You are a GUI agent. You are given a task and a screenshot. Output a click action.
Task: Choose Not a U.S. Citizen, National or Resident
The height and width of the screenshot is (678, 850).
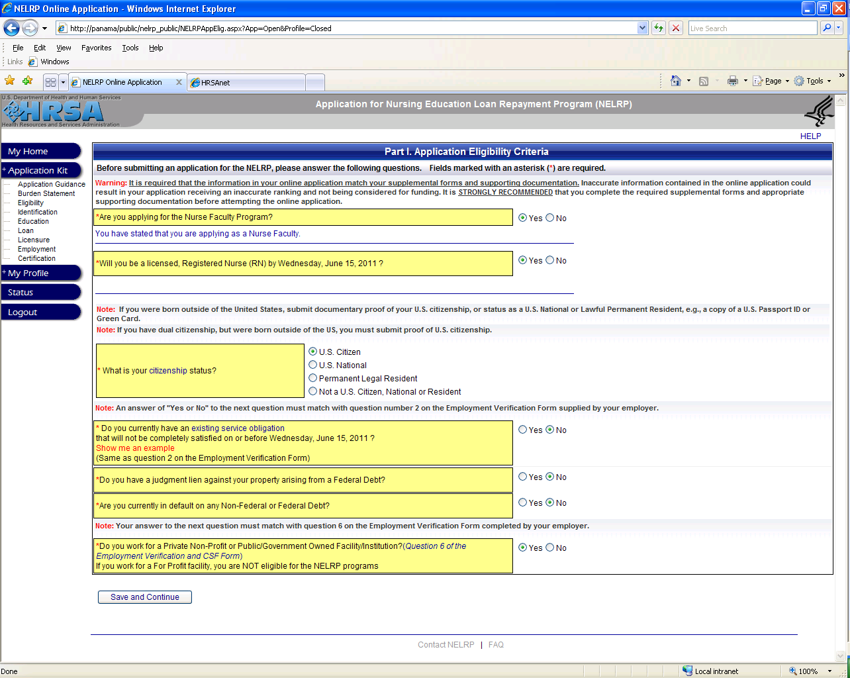tap(313, 391)
